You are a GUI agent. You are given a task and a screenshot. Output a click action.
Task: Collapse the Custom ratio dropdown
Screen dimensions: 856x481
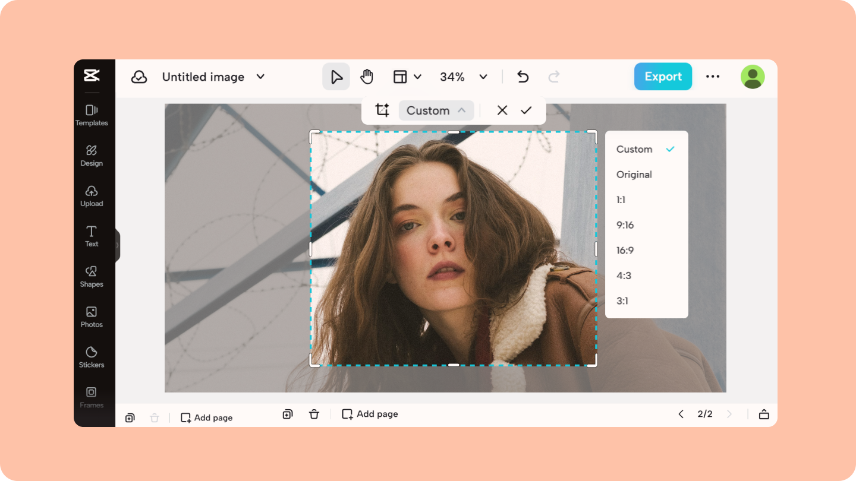(436, 110)
